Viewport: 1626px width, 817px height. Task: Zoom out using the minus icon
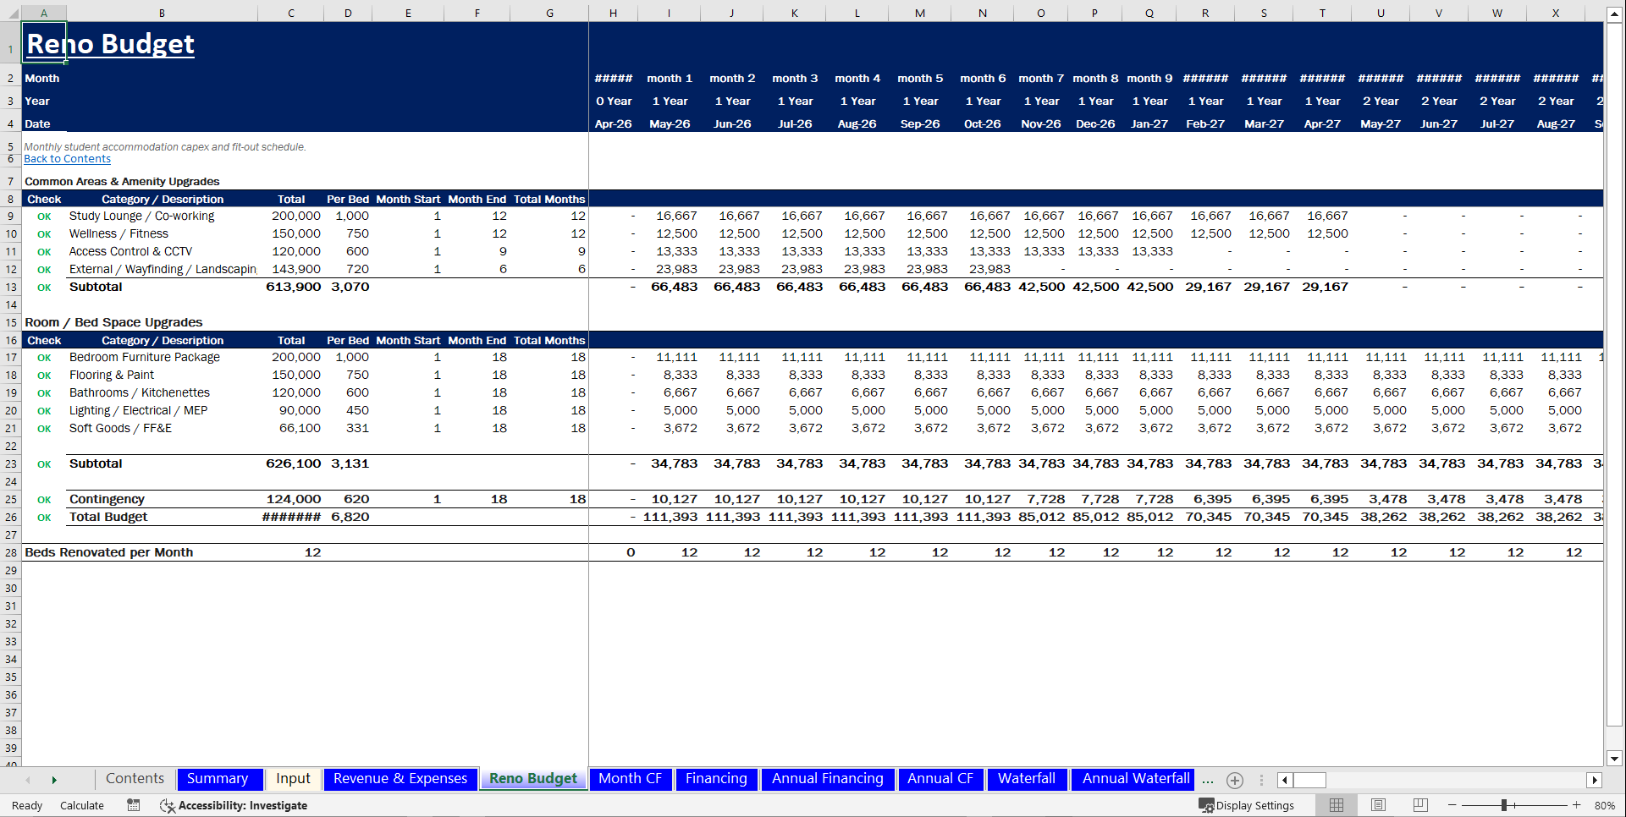point(1452,805)
